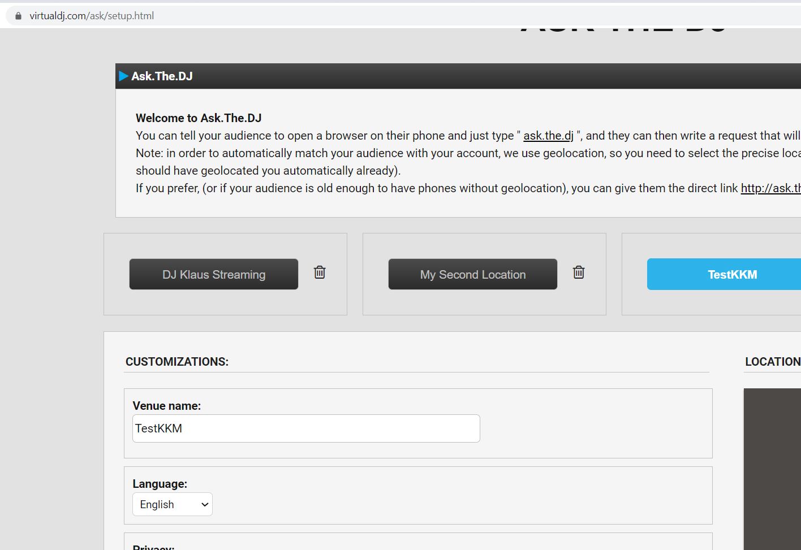
Task: Click the Venue name input field
Action: click(x=306, y=428)
